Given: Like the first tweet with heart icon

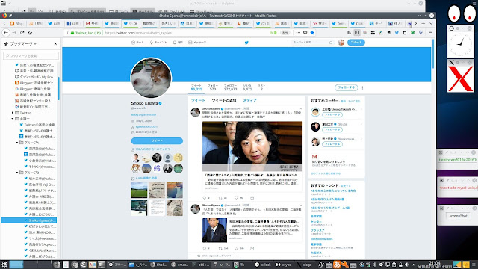Looking at the screenshot, I should [236, 198].
